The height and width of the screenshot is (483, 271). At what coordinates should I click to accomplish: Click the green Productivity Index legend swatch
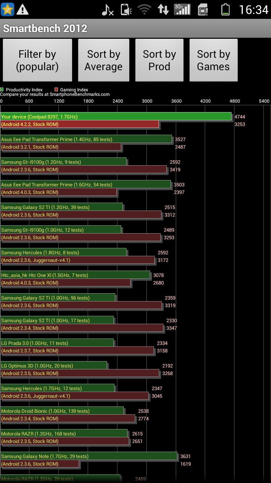pos(2,89)
